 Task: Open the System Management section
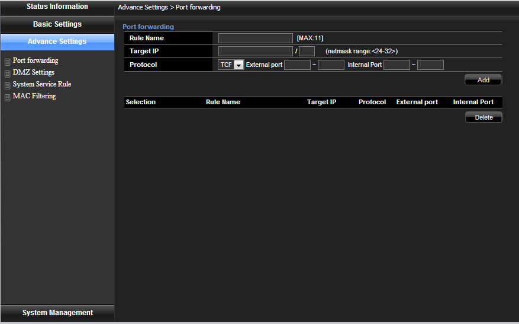point(57,313)
